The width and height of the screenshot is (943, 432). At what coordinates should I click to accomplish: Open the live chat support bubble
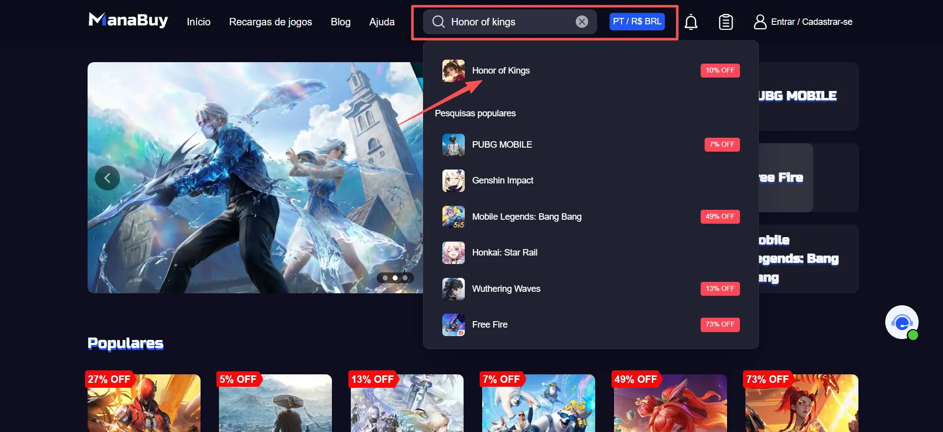[x=902, y=322]
